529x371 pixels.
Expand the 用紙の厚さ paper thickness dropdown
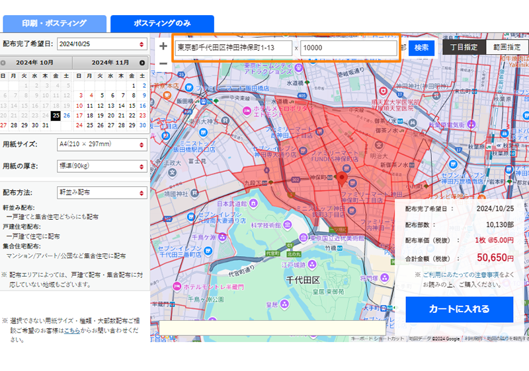point(102,166)
